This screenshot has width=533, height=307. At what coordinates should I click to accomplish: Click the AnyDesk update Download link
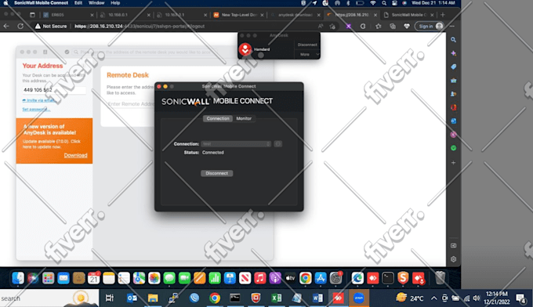coord(75,155)
